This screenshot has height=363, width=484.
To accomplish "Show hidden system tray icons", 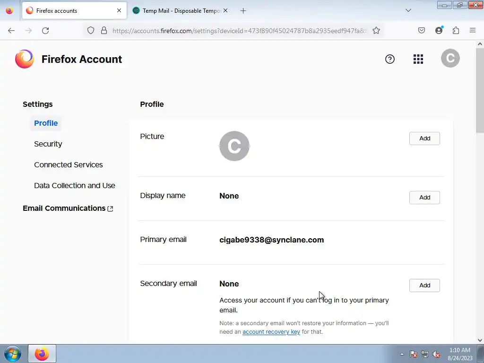I will pyautogui.click(x=402, y=354).
